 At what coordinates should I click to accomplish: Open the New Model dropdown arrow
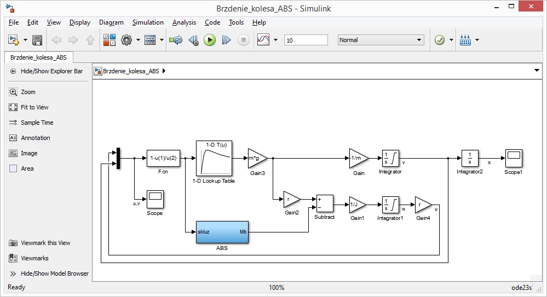(x=25, y=40)
